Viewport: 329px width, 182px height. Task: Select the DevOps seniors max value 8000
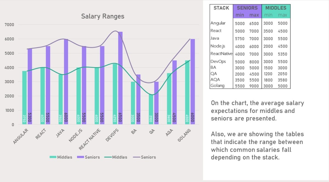click(254, 62)
